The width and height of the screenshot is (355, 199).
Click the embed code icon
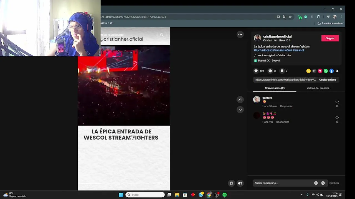click(x=314, y=71)
